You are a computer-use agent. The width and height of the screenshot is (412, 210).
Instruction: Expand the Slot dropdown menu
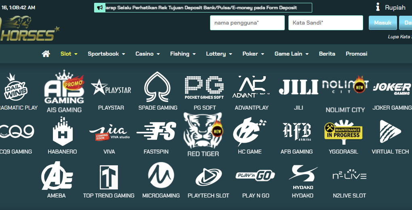tap(69, 54)
